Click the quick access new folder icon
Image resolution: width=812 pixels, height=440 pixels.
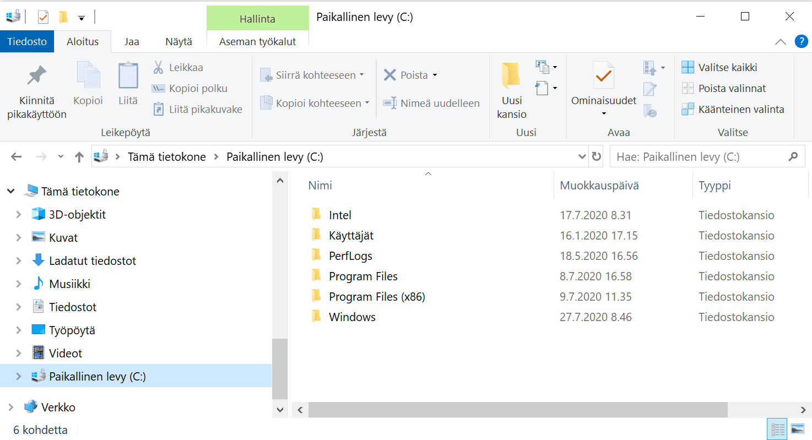pyautogui.click(x=63, y=18)
